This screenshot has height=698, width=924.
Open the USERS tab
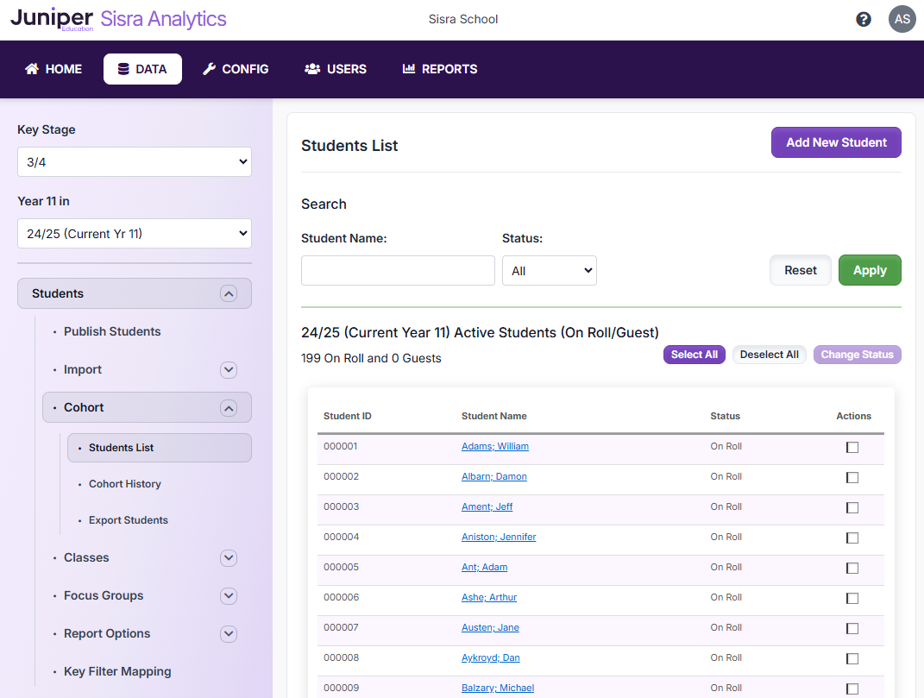[336, 69]
